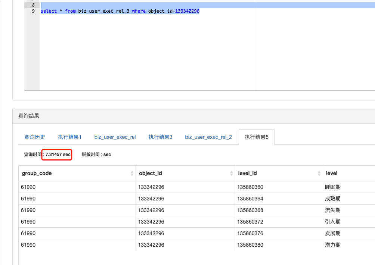375x265 pixels.
Task: Open the biz_user_exec_rel tab
Action: 115,137
